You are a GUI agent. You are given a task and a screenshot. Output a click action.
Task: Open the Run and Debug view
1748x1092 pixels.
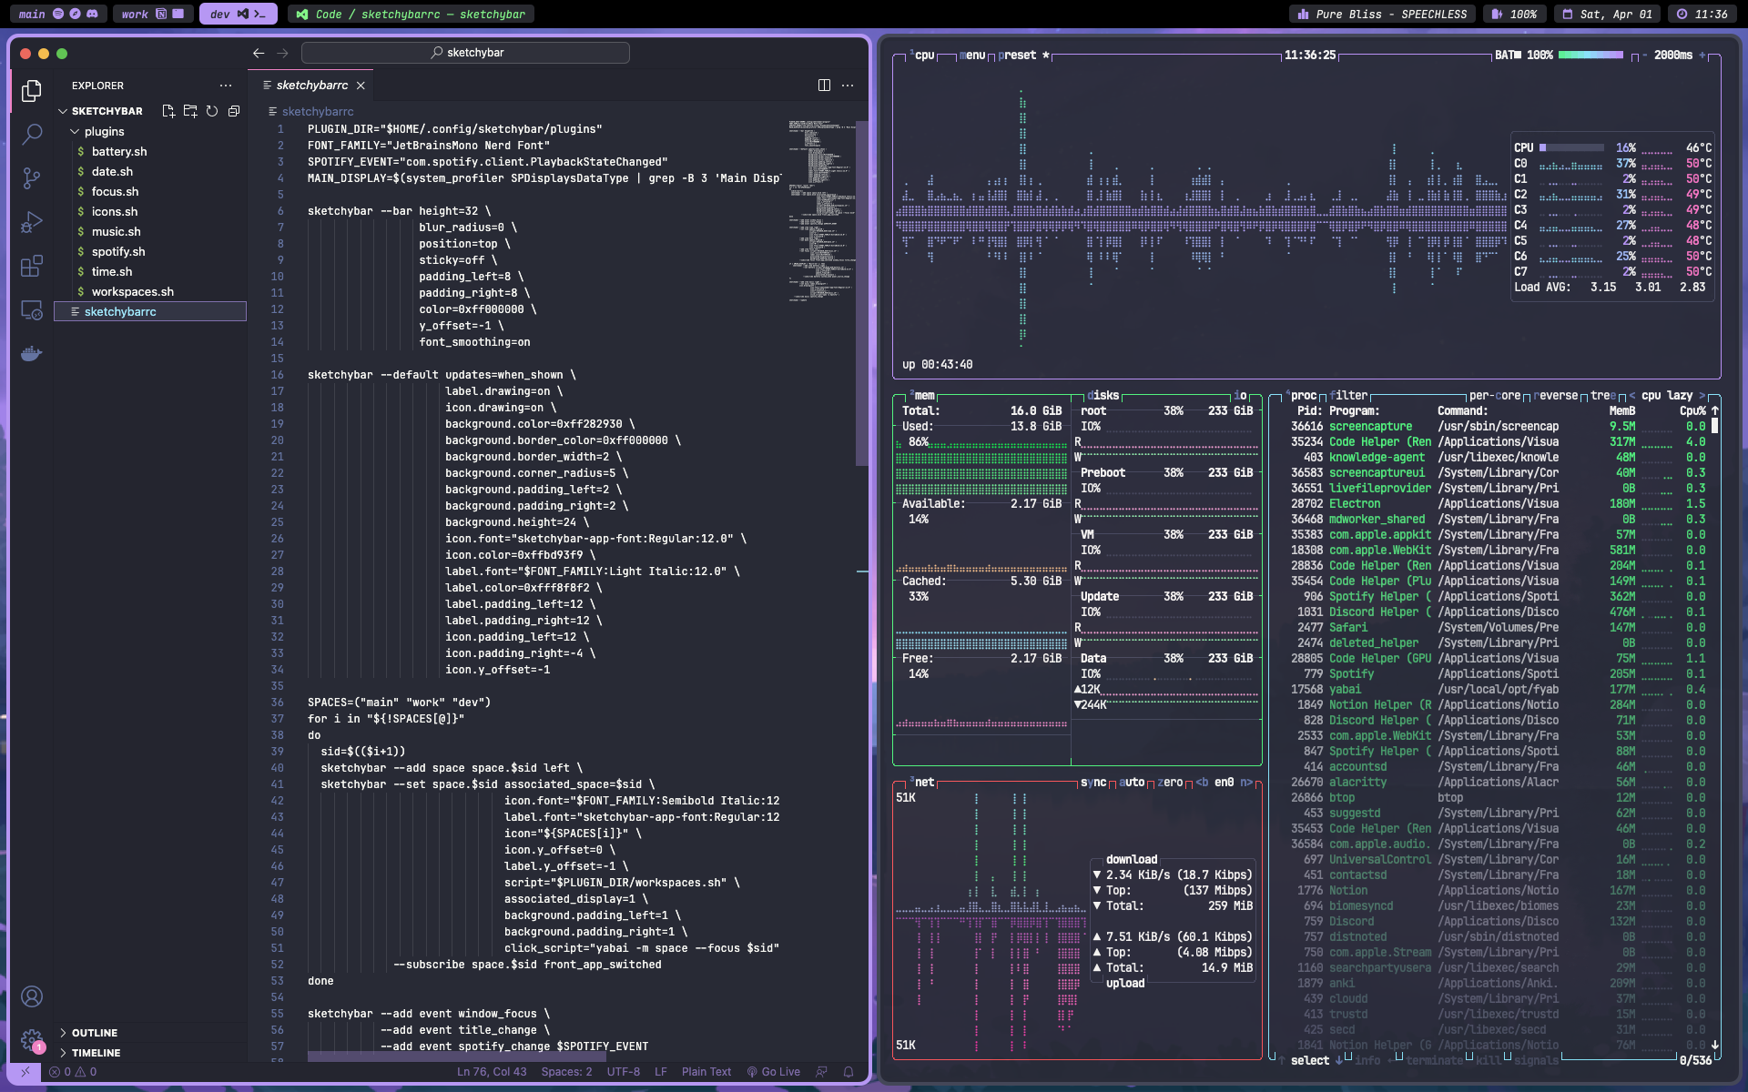32,222
